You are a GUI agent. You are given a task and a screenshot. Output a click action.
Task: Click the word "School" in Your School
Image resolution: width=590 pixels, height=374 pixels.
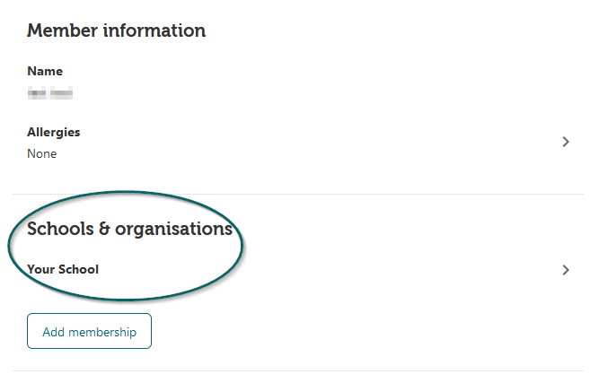point(79,269)
